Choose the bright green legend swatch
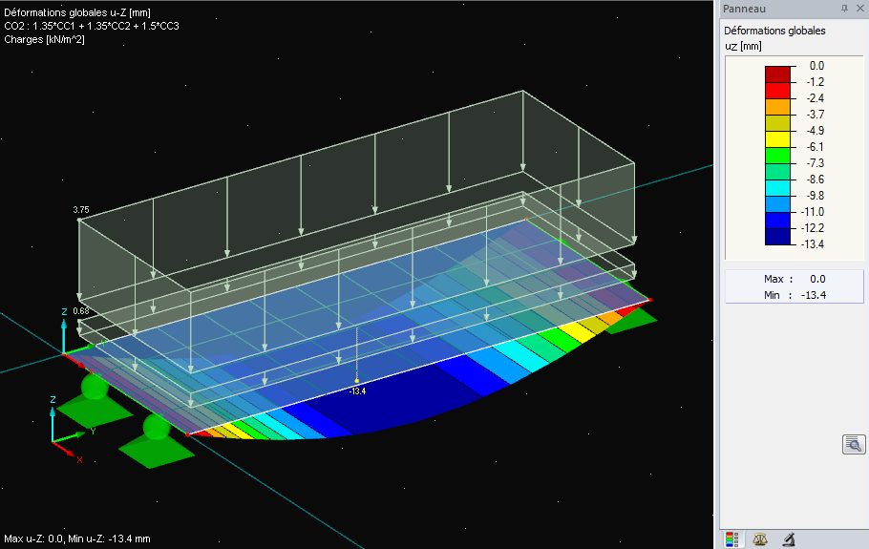869x549 pixels. tap(777, 155)
